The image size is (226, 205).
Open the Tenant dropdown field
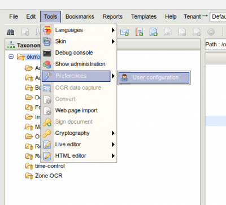(x=218, y=17)
